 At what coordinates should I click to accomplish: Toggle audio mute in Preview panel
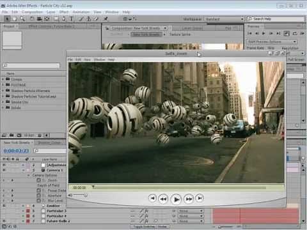click(x=287, y=33)
